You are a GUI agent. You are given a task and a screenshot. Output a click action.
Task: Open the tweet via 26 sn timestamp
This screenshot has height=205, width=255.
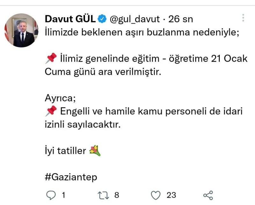pos(181,19)
